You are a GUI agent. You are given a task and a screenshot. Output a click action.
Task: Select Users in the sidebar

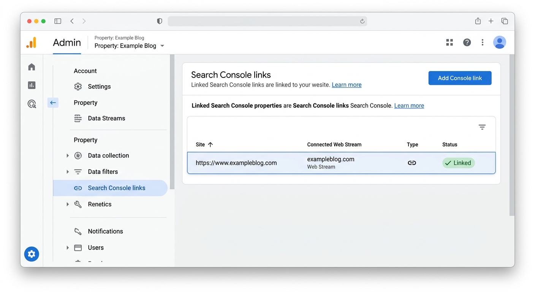pyautogui.click(x=96, y=248)
